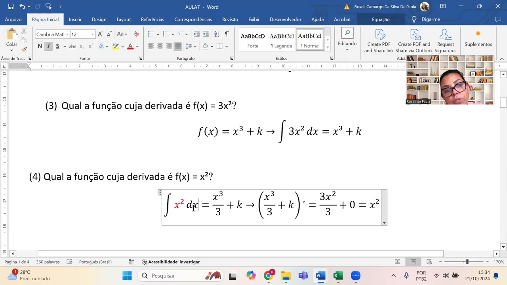Open line spacing dropdown
The image size is (507, 285).
(191, 46)
